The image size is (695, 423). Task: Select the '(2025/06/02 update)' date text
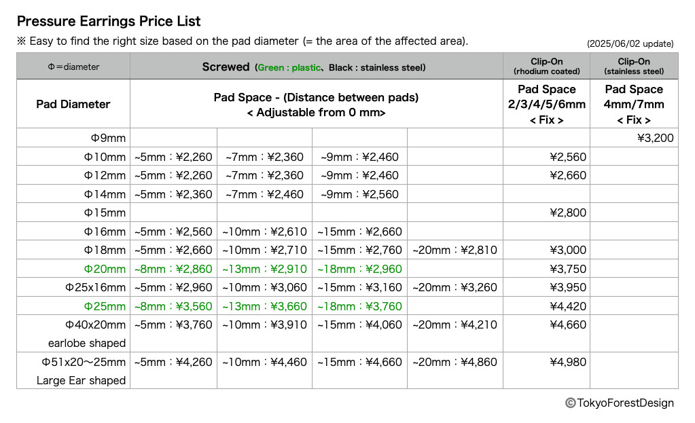coord(630,43)
